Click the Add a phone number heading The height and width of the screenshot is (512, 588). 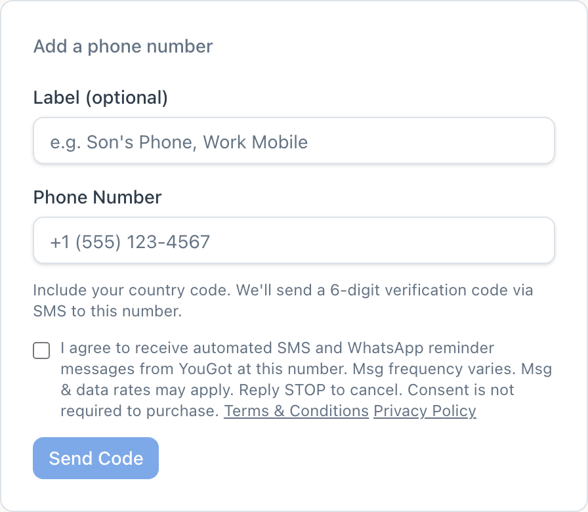tap(123, 46)
